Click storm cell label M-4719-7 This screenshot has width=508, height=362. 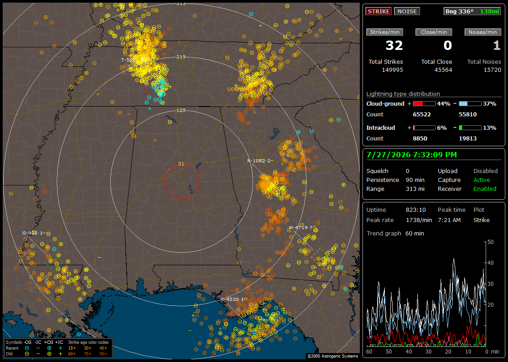[302, 227]
